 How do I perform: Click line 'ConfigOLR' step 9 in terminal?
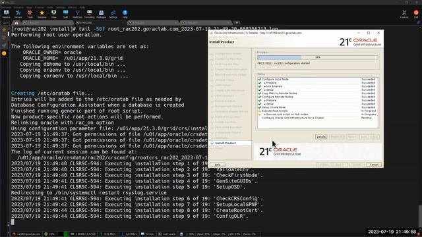click(x=129, y=217)
